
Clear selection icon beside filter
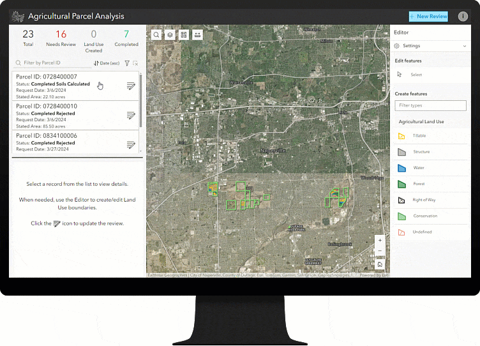[135, 63]
